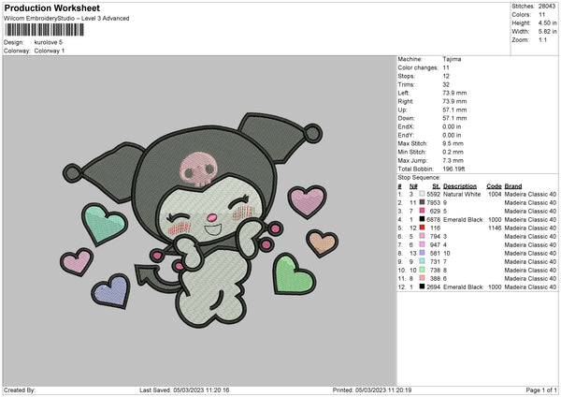Click the kurolove embroidery design preview
561x397 pixels.
200,220
